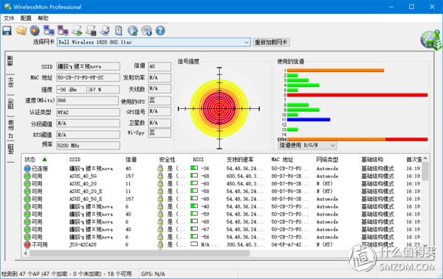Open the 文件 menu
The image size is (443, 279).
pyautogui.click(x=9, y=18)
